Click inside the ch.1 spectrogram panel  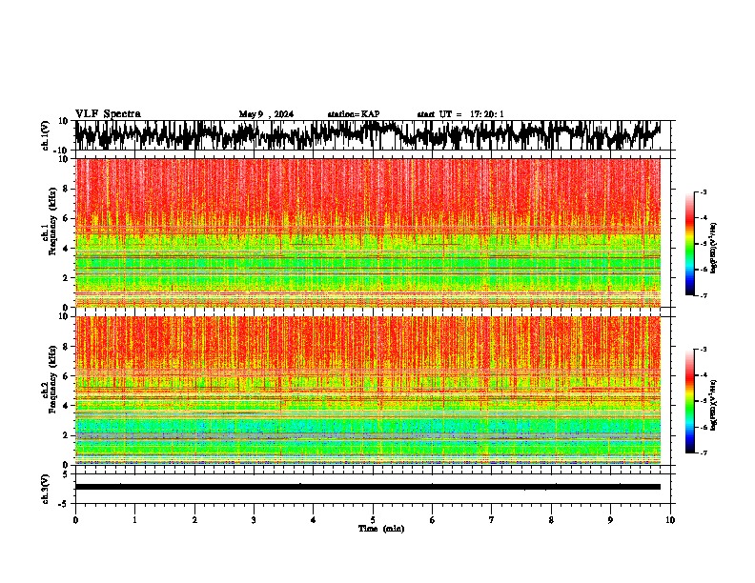[x=368, y=232]
